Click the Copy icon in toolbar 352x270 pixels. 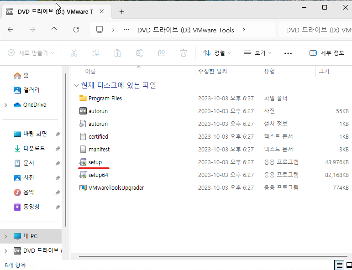(96, 53)
